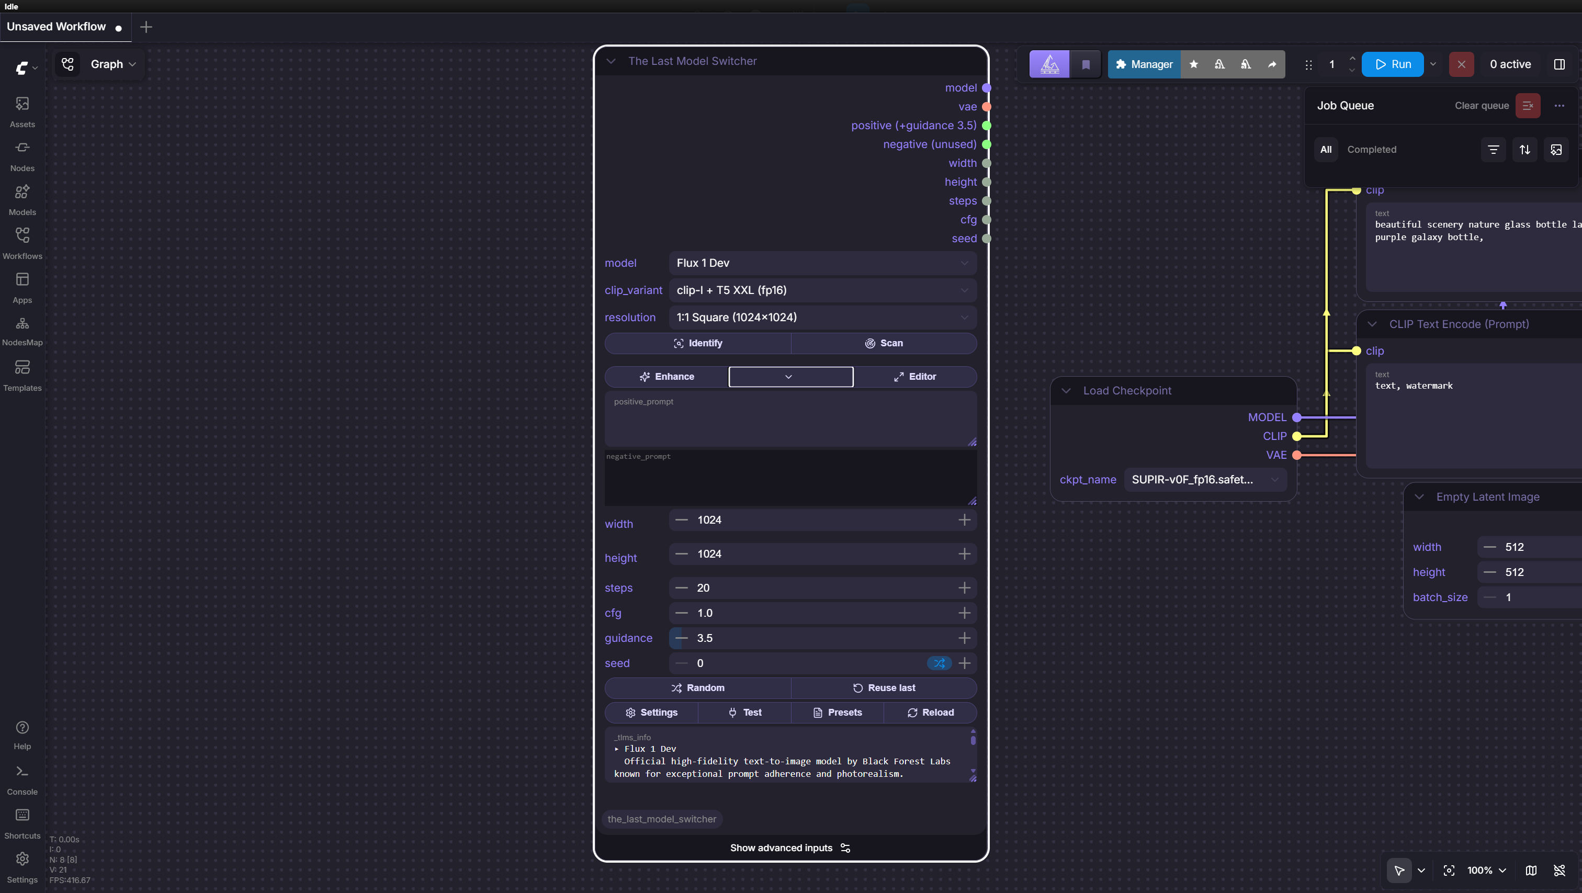Click the positive_prompt text area
The image size is (1582, 893).
click(x=790, y=420)
